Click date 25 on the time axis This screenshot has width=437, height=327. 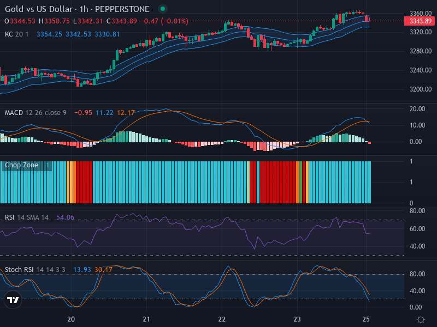click(366, 319)
